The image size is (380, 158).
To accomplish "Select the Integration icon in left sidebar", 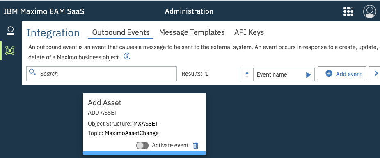I will pyautogui.click(x=10, y=50).
